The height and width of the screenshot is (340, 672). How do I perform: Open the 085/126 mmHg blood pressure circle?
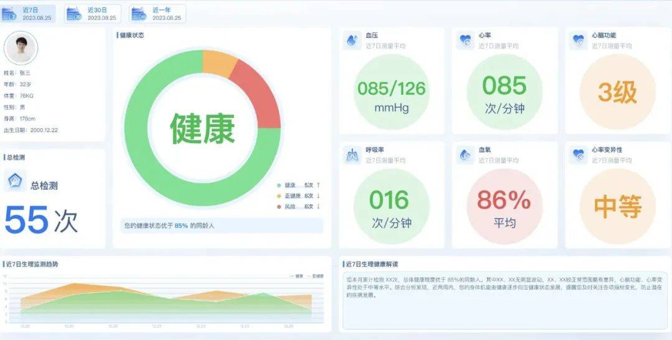[x=391, y=92]
